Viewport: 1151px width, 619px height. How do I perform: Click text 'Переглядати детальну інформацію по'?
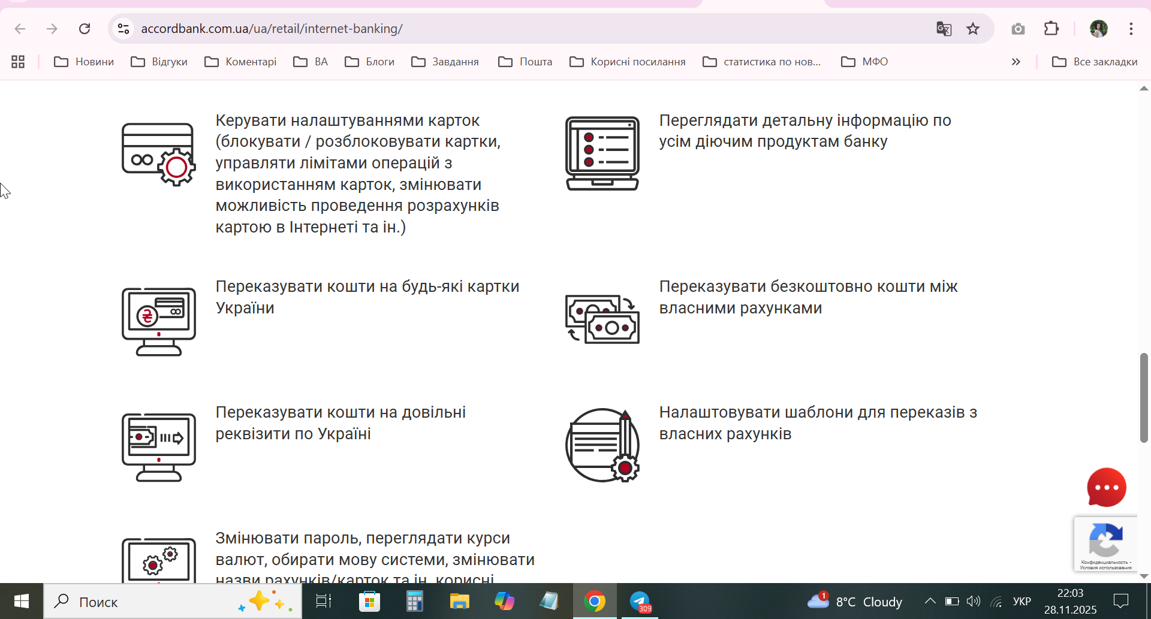coord(805,120)
